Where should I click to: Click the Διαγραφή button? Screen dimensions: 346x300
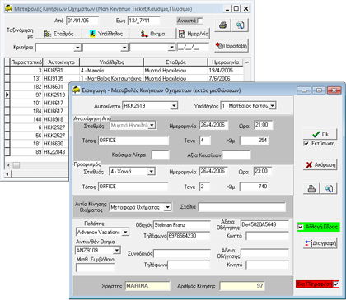pyautogui.click(x=320, y=242)
